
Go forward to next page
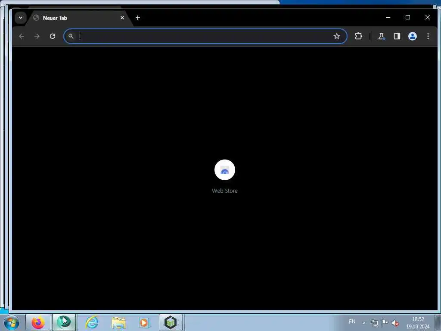(37, 36)
